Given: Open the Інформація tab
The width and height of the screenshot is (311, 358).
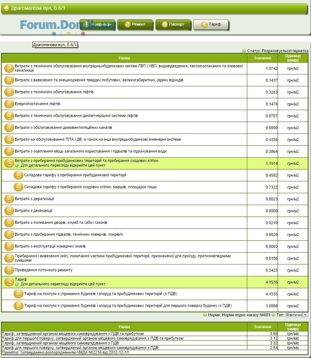Looking at the screenshot, I should (x=97, y=24).
